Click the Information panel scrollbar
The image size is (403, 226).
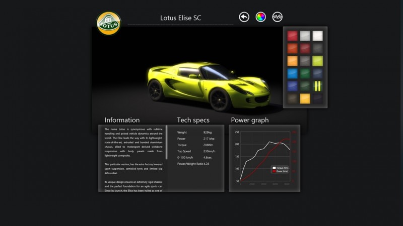pos(167,143)
